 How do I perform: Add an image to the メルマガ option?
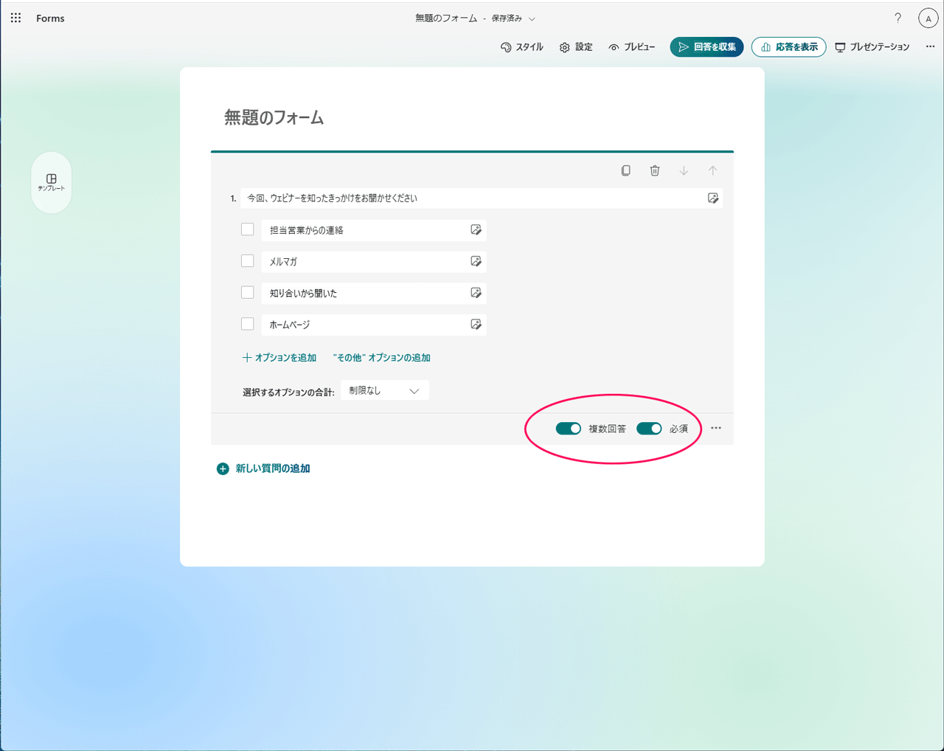[476, 261]
